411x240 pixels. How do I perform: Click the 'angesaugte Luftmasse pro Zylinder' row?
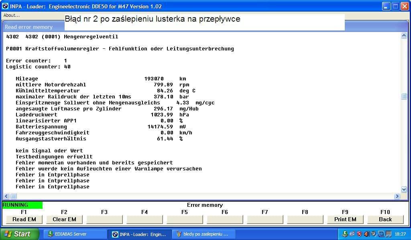107,109
